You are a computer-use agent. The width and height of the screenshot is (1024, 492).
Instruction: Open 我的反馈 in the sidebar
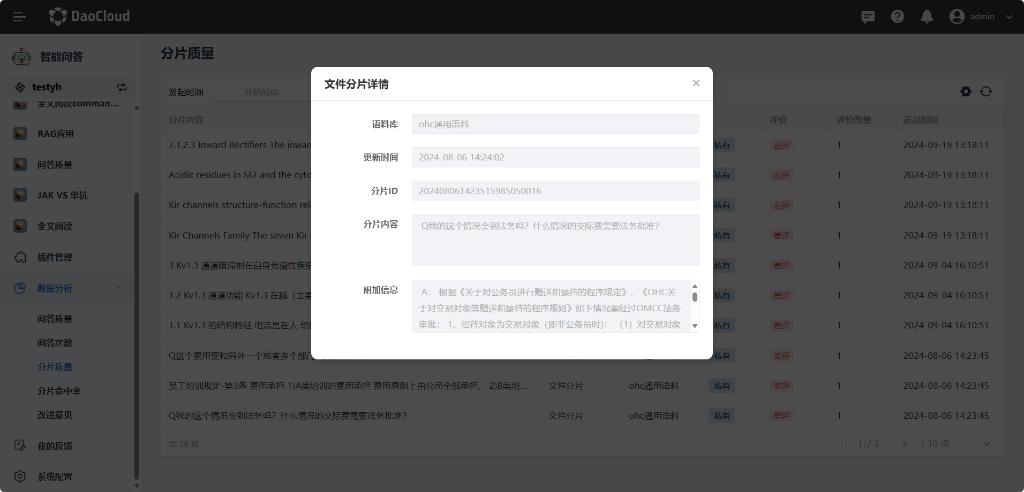tap(54, 445)
